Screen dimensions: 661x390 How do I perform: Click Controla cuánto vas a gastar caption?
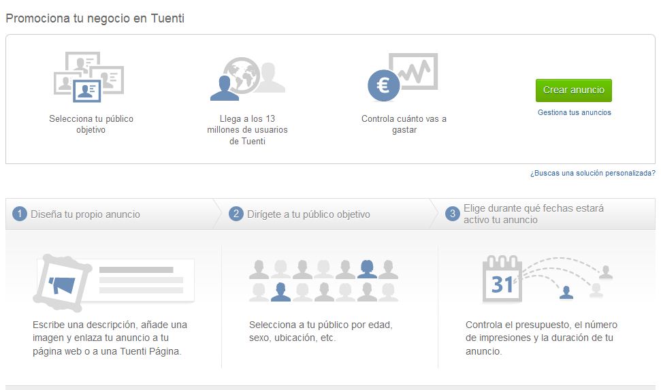click(404, 124)
